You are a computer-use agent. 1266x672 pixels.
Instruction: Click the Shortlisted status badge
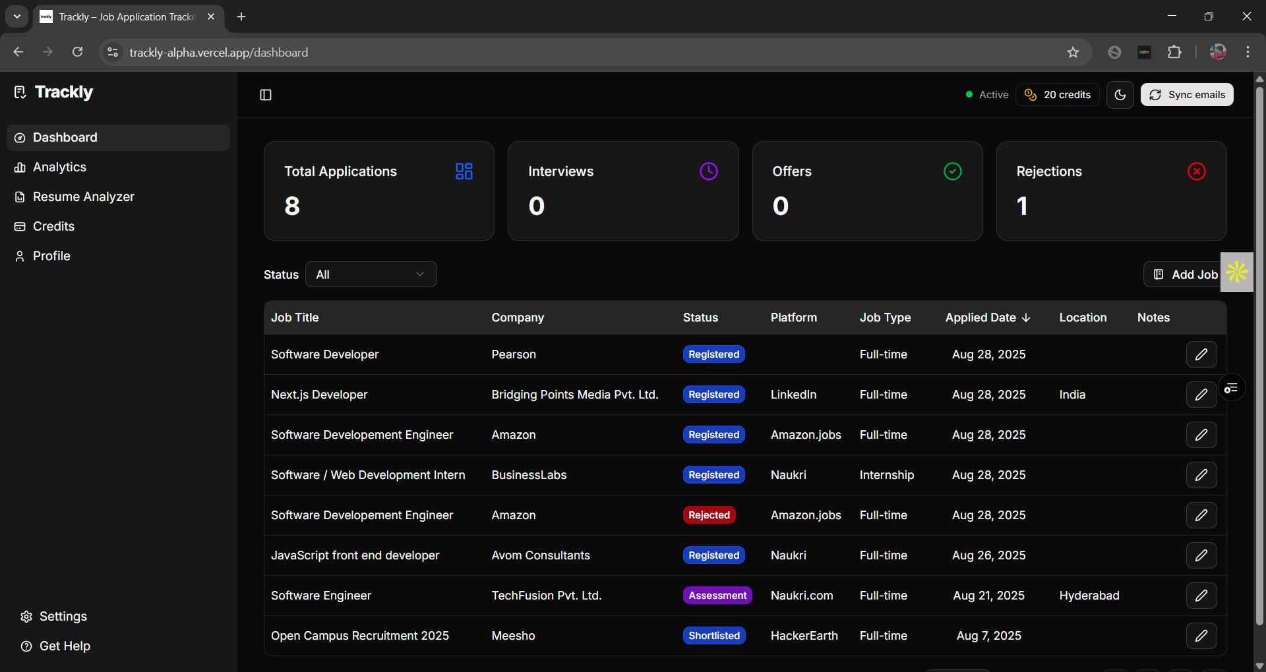[x=714, y=636]
